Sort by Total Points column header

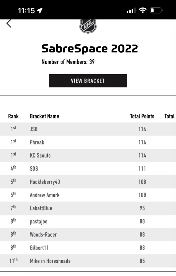click(142, 116)
